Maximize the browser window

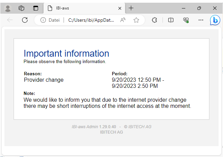pos(199,8)
